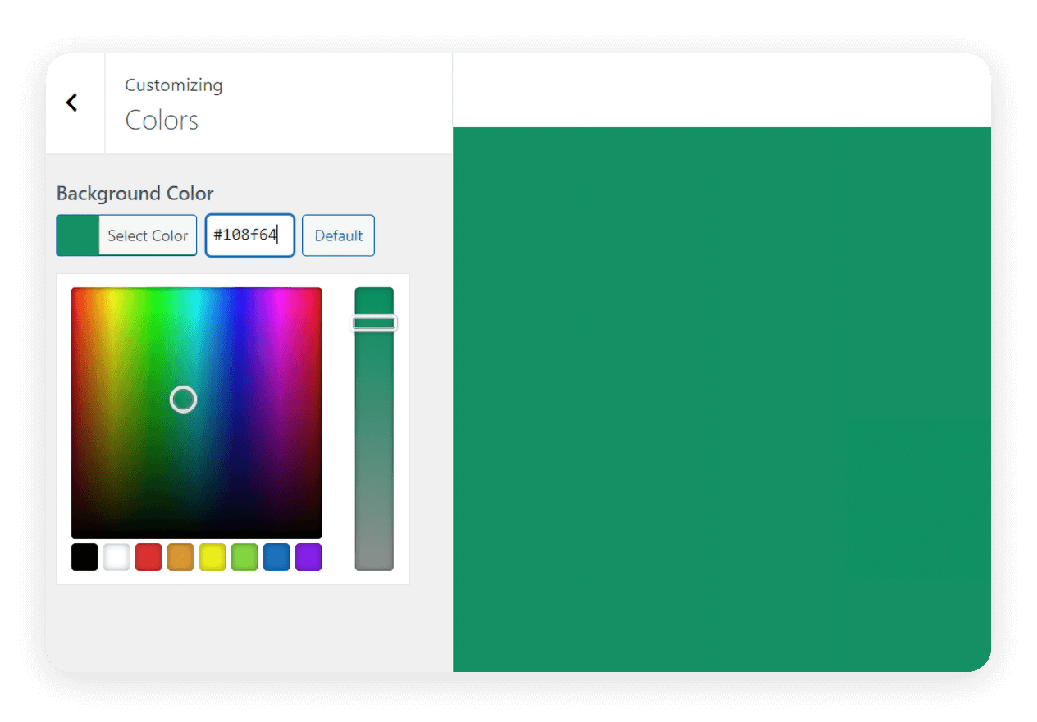Select the light green preset swatch
This screenshot has width=1037, height=722.
pos(244,556)
